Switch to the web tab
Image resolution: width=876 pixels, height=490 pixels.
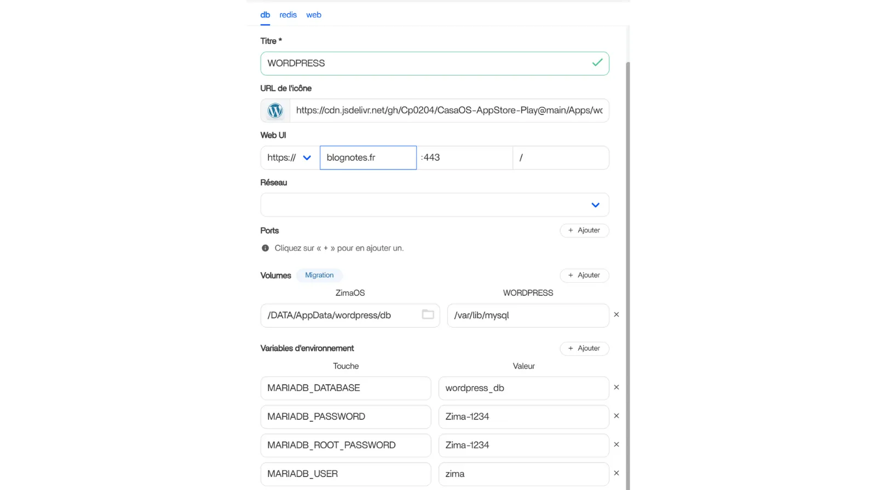[x=314, y=15]
